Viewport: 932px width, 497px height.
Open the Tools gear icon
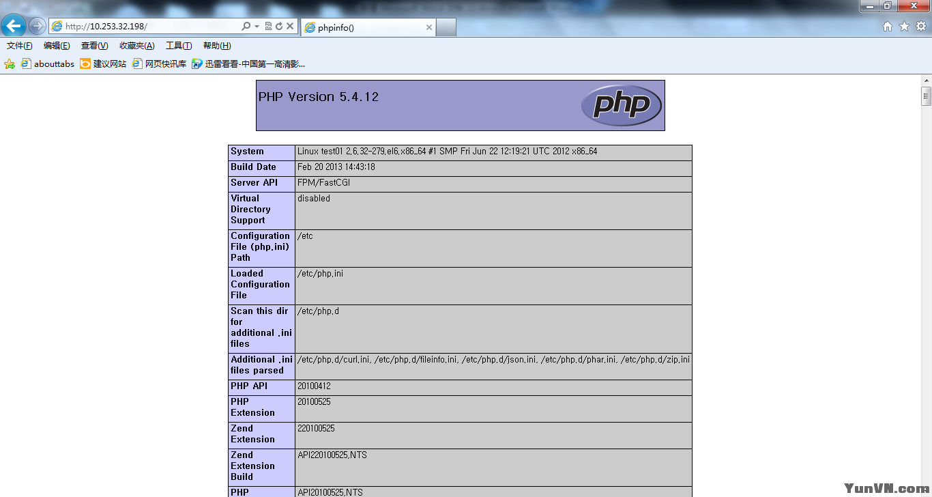coord(920,27)
